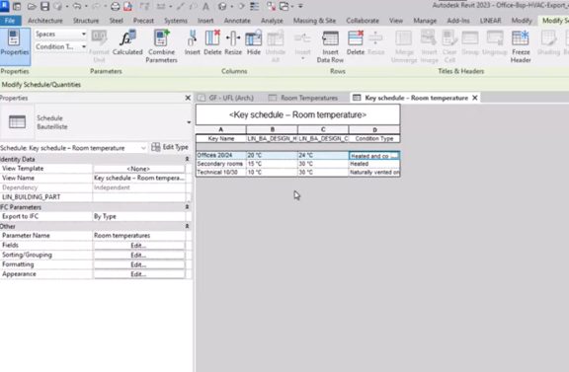569x372 pixels.
Task: Click the schedule title 'Key schedule – Room temperature'
Action: pos(297,114)
